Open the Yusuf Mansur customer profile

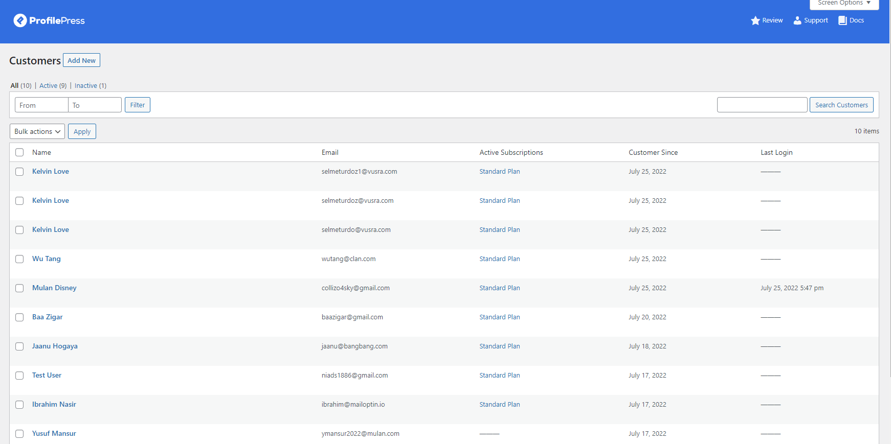[54, 433]
